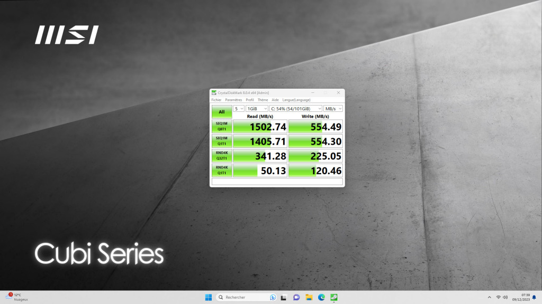Screen dimensions: 542x304
Task: Open the Aide menu
Action: point(275,100)
